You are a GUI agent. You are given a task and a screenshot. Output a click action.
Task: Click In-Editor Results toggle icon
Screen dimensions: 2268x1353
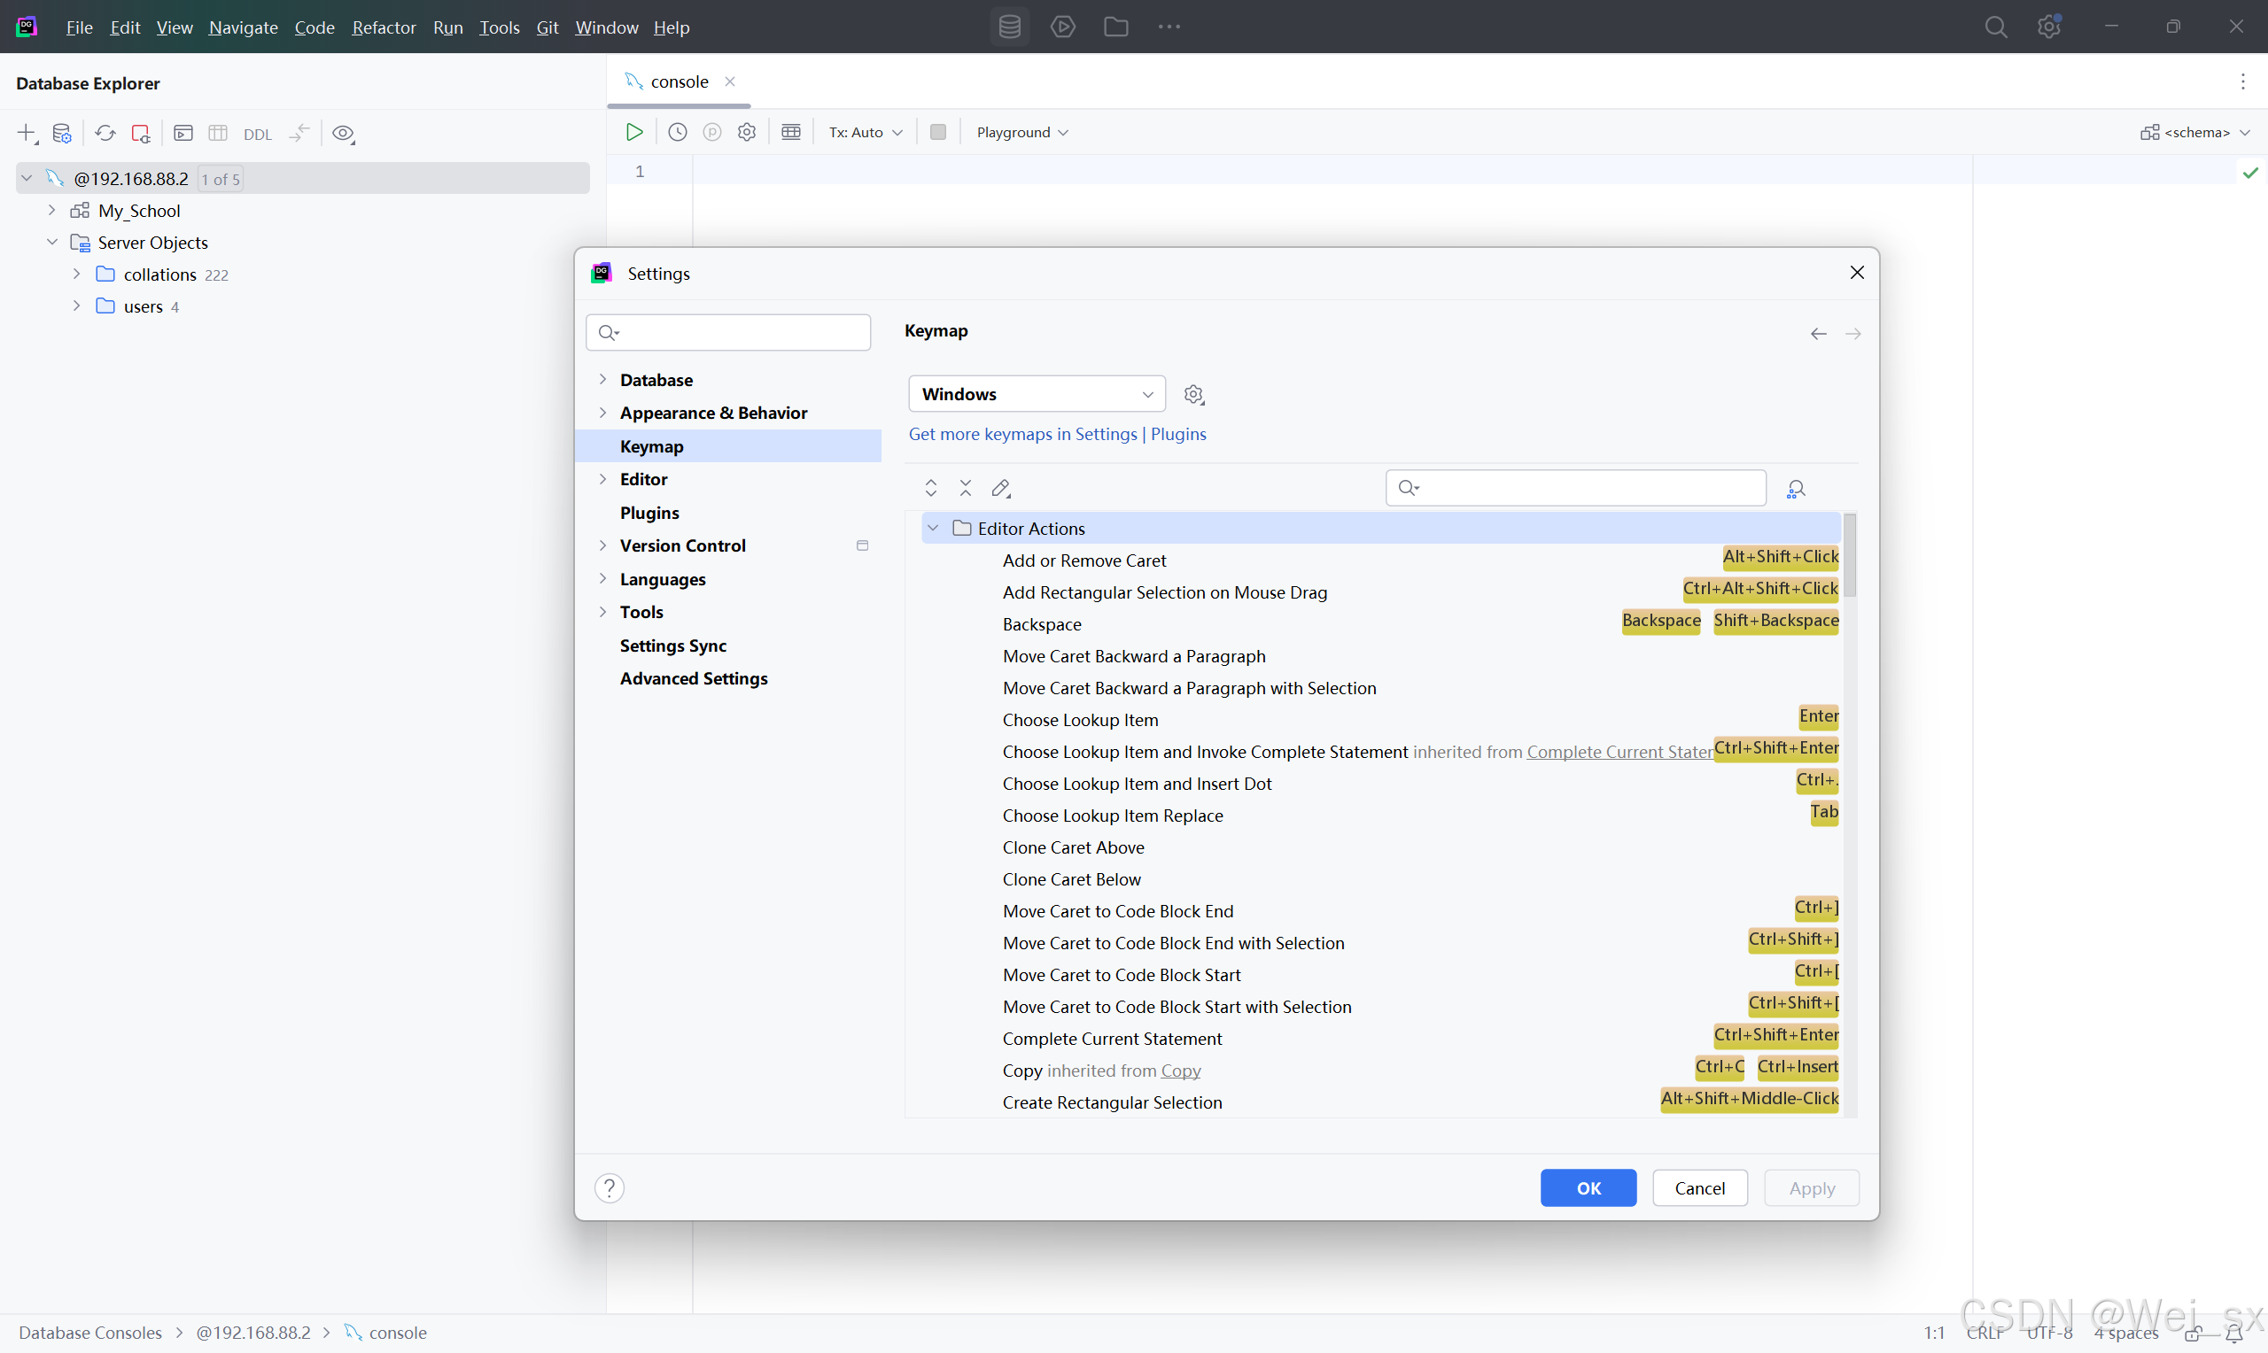click(x=790, y=132)
